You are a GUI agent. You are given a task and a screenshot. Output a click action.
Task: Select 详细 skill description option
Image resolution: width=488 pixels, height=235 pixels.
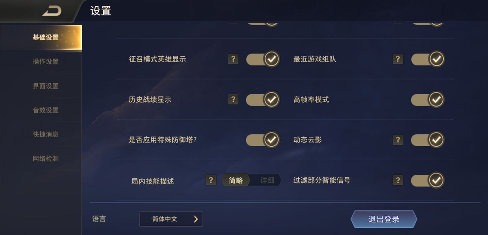click(267, 180)
